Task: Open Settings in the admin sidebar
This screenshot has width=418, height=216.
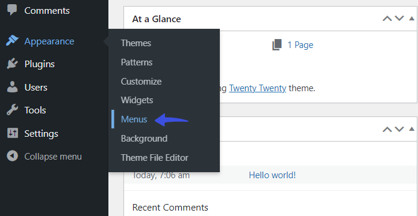Action: (x=41, y=134)
